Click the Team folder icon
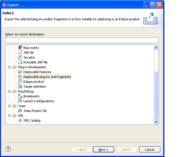The image size is (194, 157). (x=15, y=106)
